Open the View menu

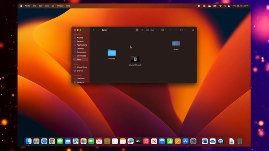pos(47,6)
